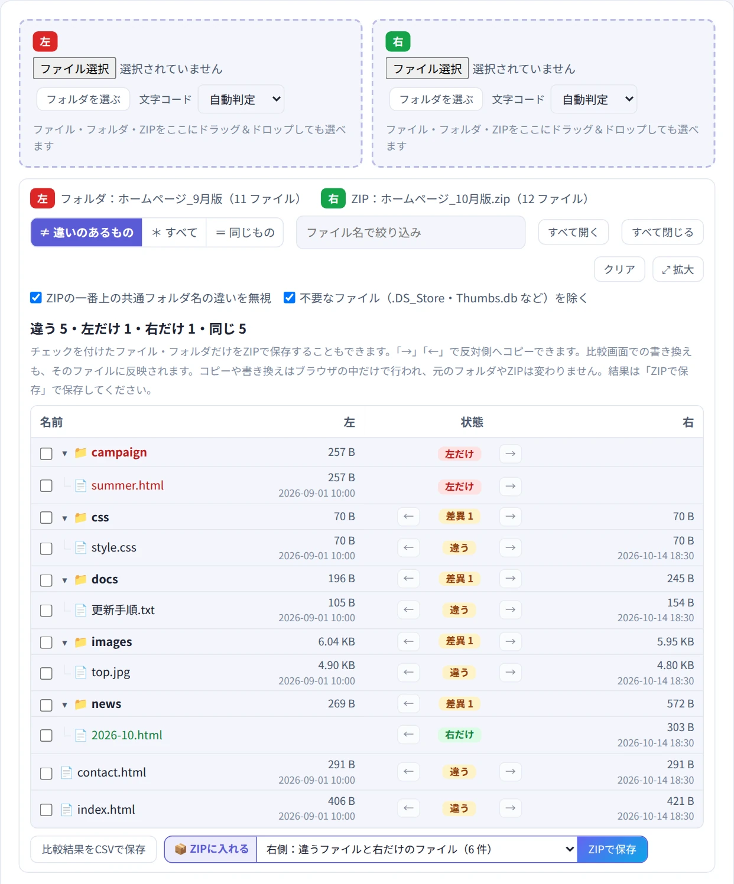734x884 pixels.
Task: Click the 拡大 button
Action: [678, 269]
